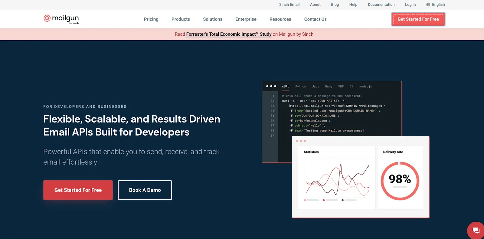Open the Enterprise nav item

(246, 19)
